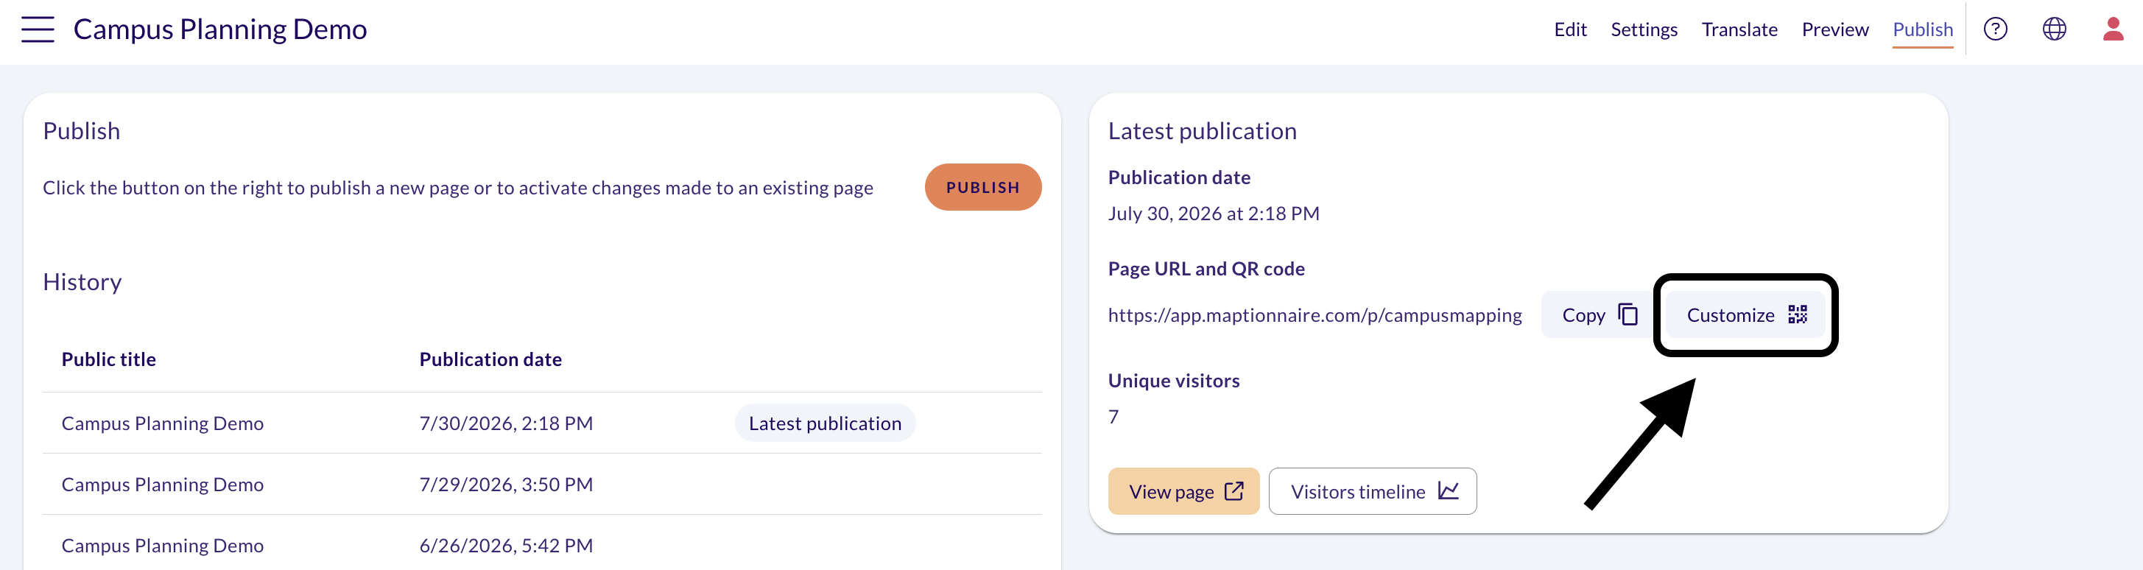
Task: Click the Public title column header
Action: (x=109, y=359)
